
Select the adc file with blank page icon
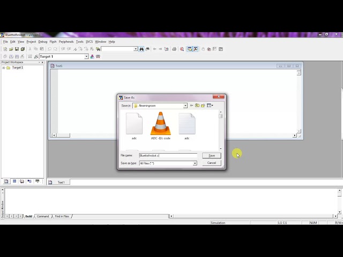pos(134,126)
